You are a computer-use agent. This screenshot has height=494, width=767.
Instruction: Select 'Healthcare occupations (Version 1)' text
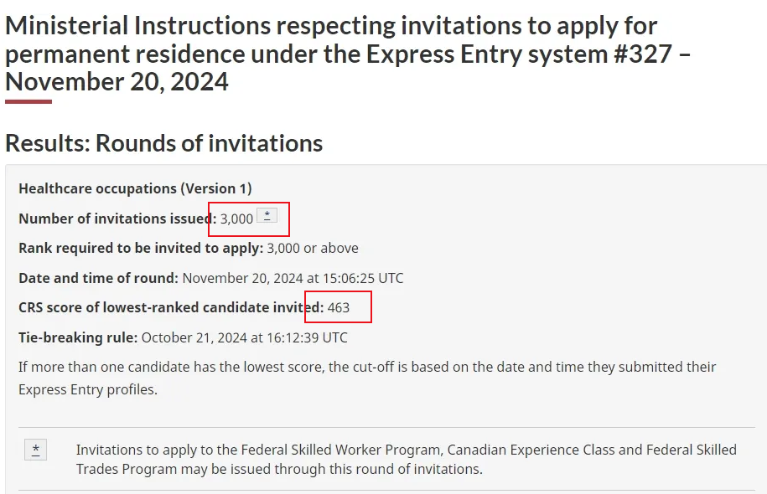[x=135, y=188]
